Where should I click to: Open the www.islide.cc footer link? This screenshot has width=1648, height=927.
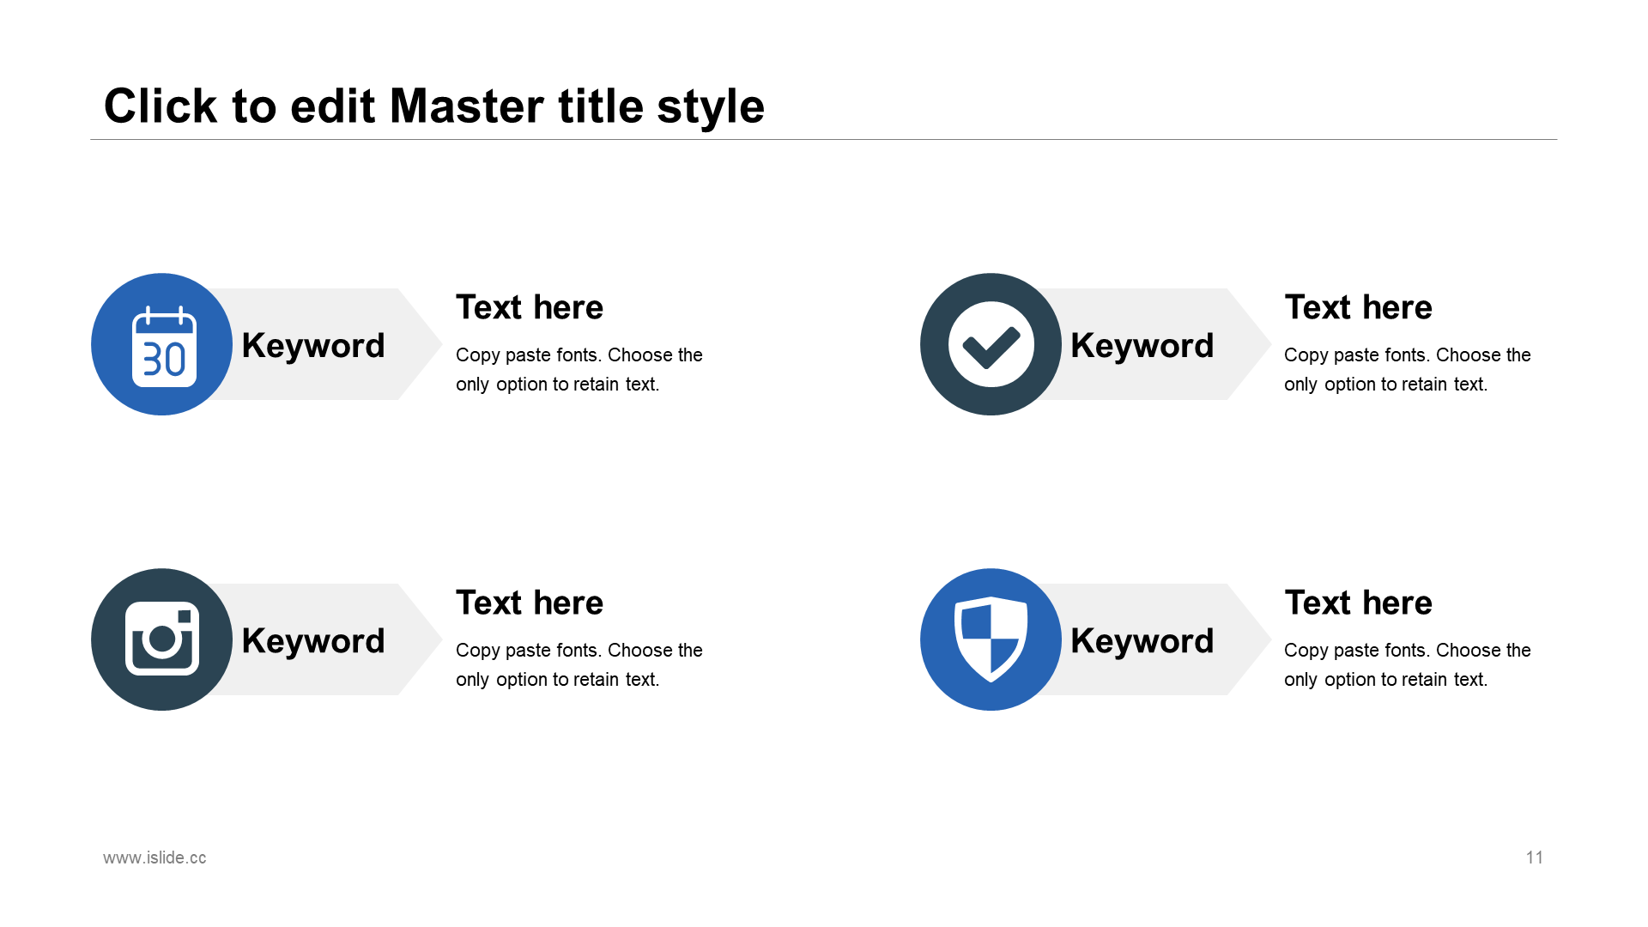(x=154, y=857)
